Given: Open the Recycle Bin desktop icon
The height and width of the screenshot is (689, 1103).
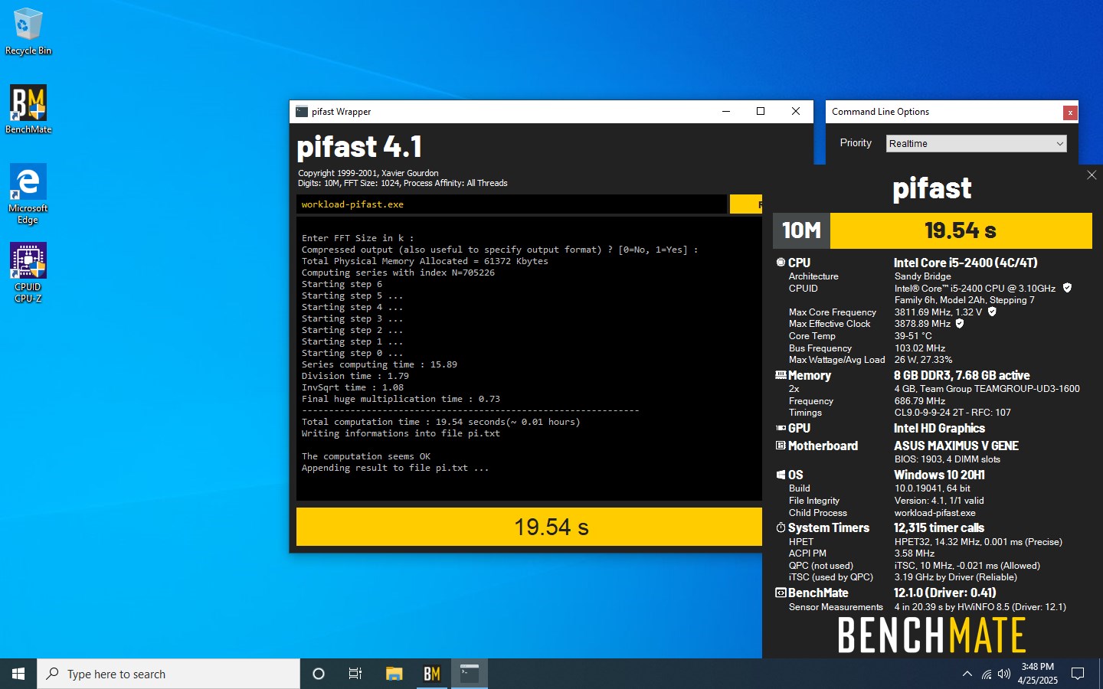Looking at the screenshot, I should click(x=28, y=31).
